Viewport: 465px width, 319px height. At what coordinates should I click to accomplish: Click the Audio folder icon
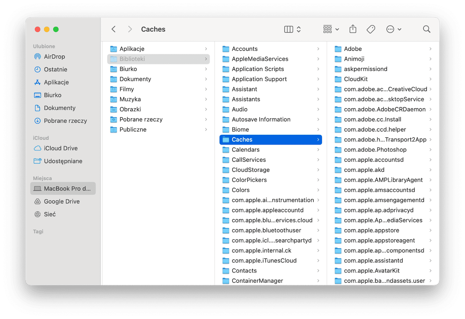[x=226, y=109]
